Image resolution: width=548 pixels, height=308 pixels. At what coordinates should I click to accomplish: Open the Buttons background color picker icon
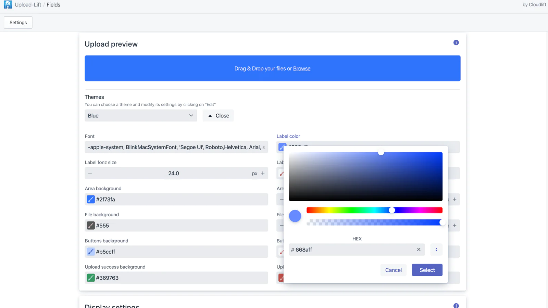(x=90, y=252)
